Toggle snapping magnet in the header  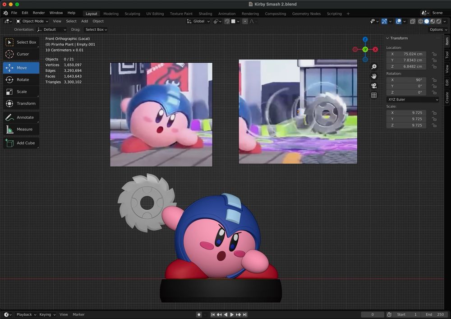coord(227,21)
